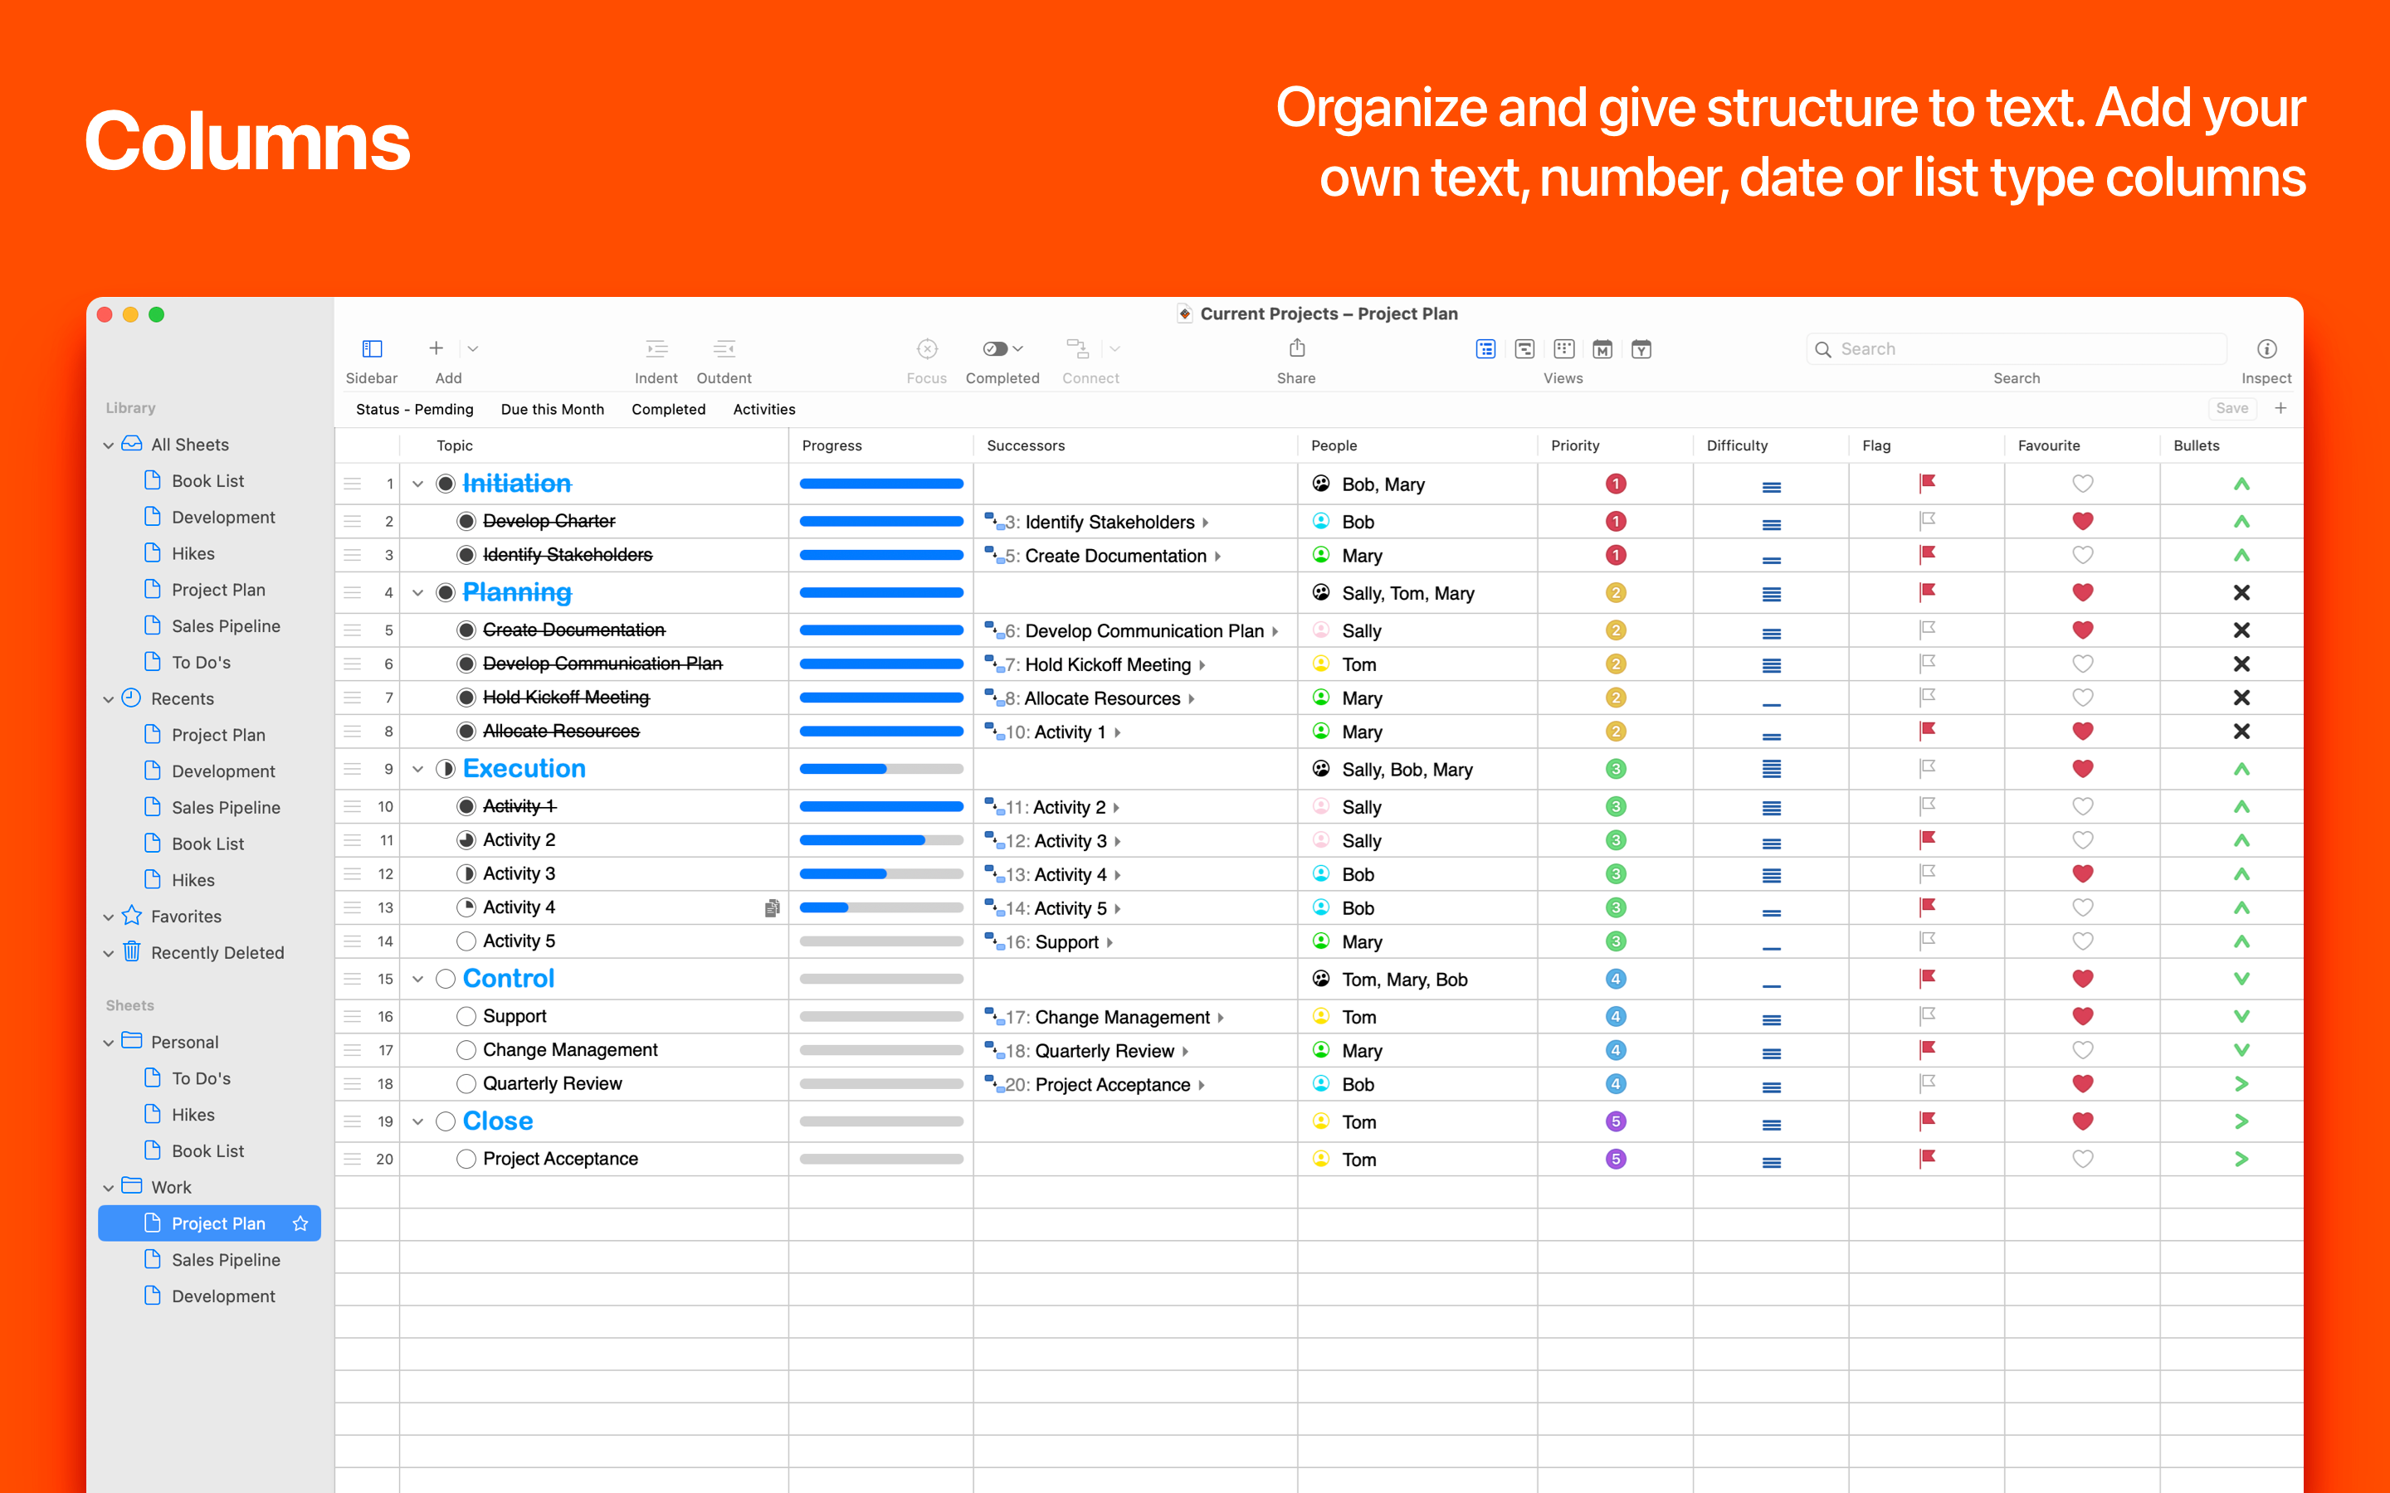The height and width of the screenshot is (1493, 2390).
Task: Click the people icon for Sally, Tom, Mary
Action: (x=1320, y=592)
